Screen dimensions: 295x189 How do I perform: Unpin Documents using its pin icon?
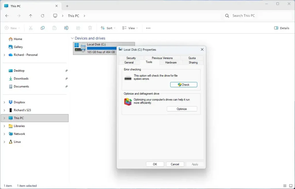pyautogui.click(x=67, y=87)
